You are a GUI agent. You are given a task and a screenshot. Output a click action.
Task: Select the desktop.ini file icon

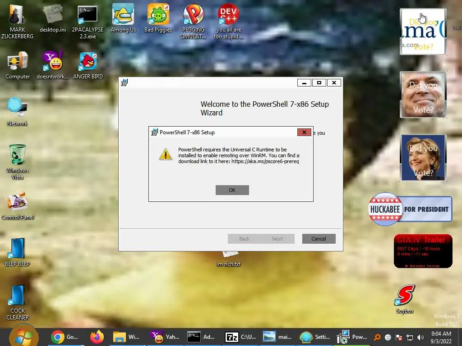(53, 18)
